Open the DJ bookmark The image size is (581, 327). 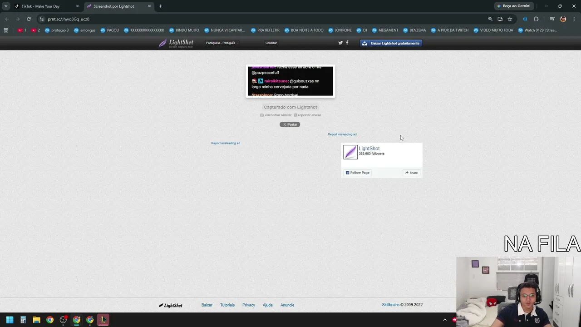pyautogui.click(x=362, y=30)
